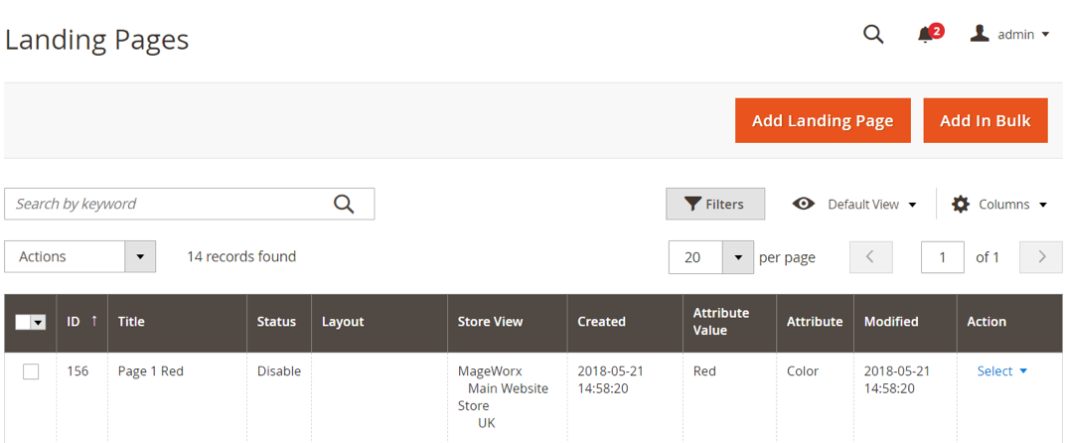
Task: Open the Filters panel
Action: click(715, 204)
